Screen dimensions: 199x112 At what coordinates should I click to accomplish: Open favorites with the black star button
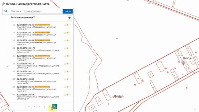[69, 18]
